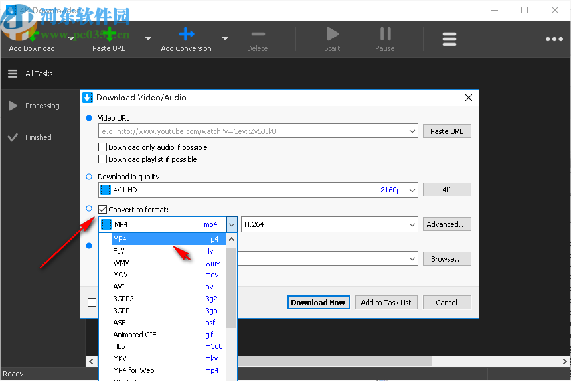Click the Finished checkmark icon

click(x=13, y=137)
